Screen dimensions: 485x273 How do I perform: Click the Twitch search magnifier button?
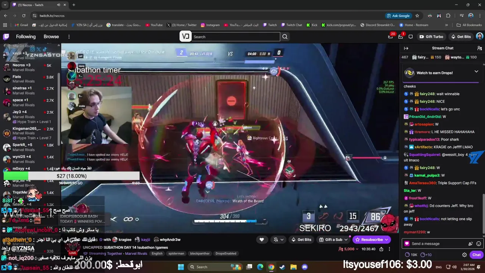[285, 37]
